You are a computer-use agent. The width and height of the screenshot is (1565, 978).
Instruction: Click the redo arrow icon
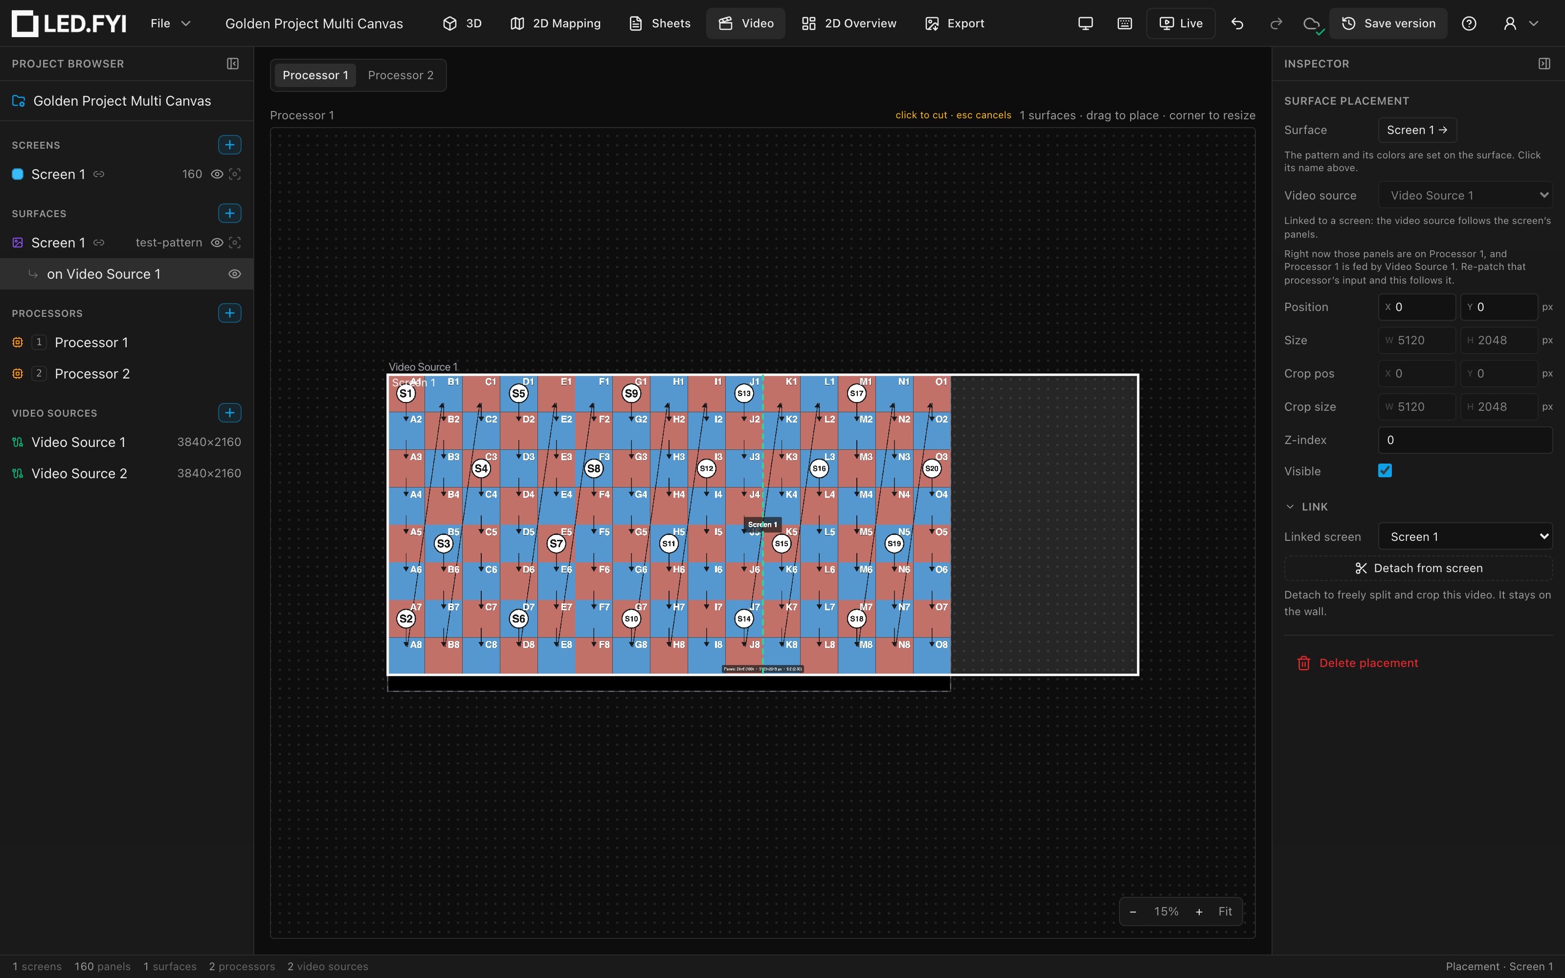tap(1276, 23)
